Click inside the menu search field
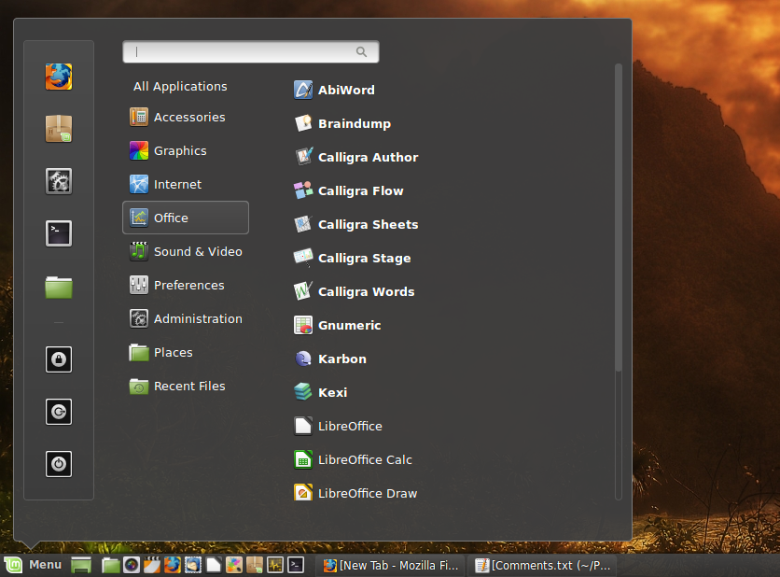This screenshot has width=780, height=577. click(251, 51)
